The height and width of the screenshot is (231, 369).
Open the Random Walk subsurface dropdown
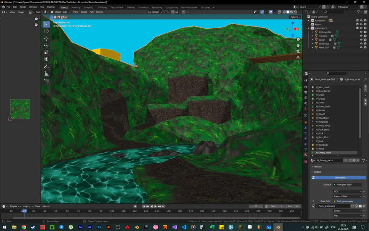pyautogui.click(x=347, y=196)
